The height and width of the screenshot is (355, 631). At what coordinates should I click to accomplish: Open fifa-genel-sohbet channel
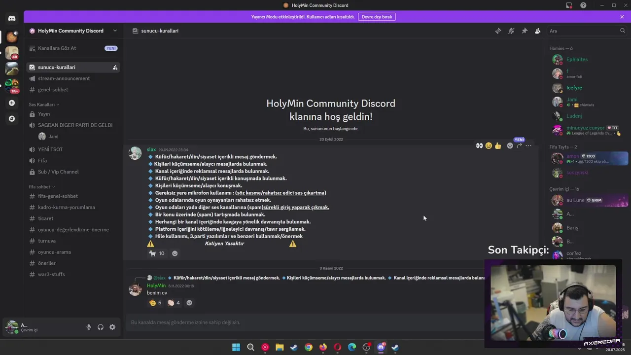pos(73,196)
